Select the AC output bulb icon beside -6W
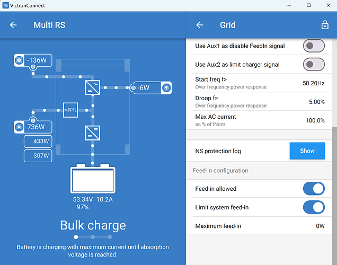Viewport: 337px width, 265px height. point(166,87)
